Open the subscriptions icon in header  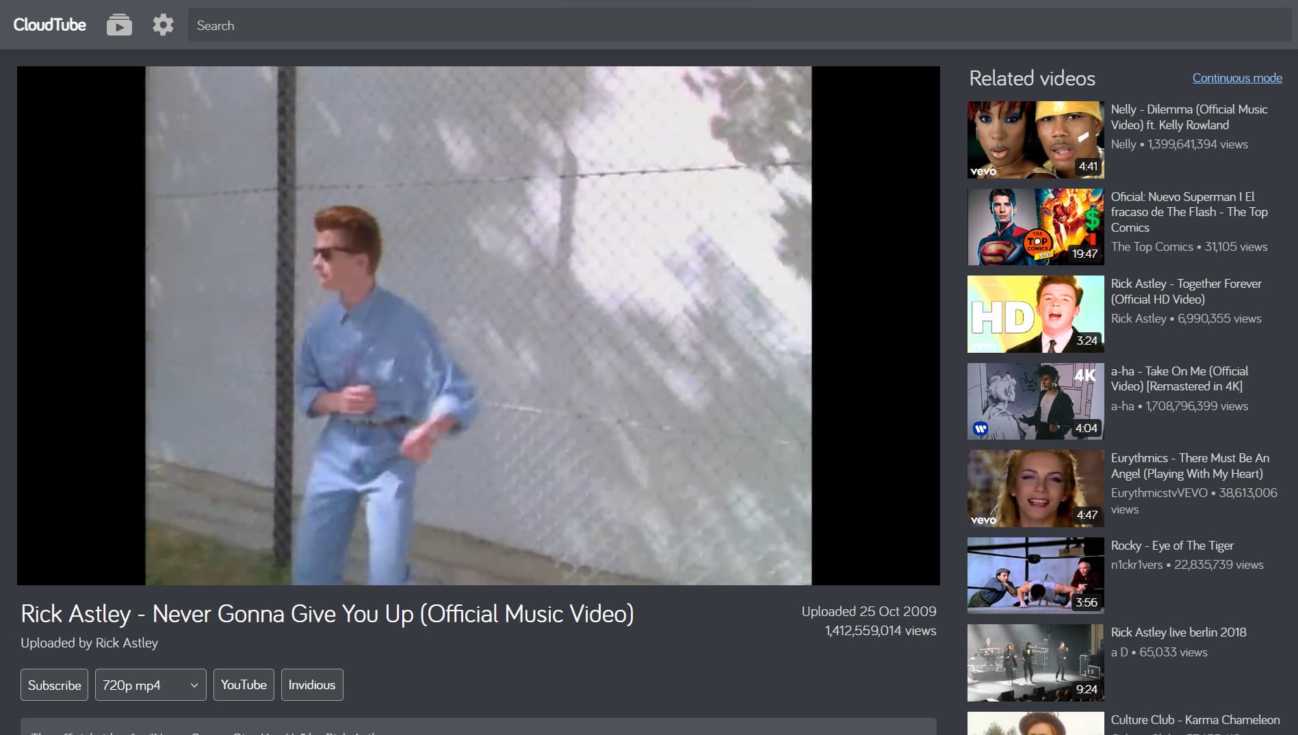(119, 25)
